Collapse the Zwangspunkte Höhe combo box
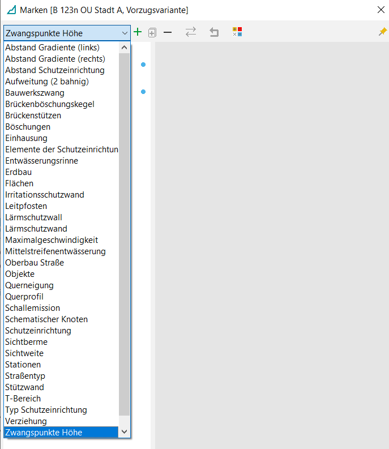Viewport: 389px width, 449px height. click(125, 33)
